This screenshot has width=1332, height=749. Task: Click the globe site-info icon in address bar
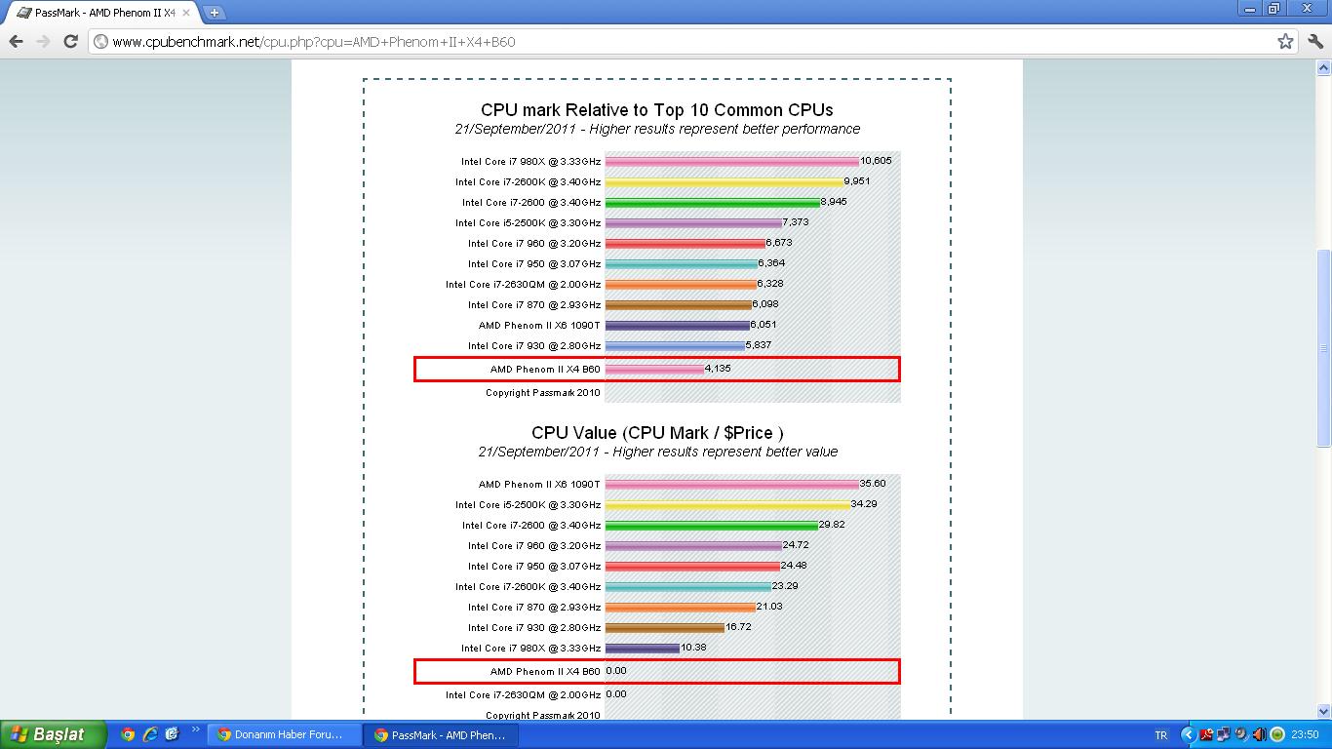point(101,41)
